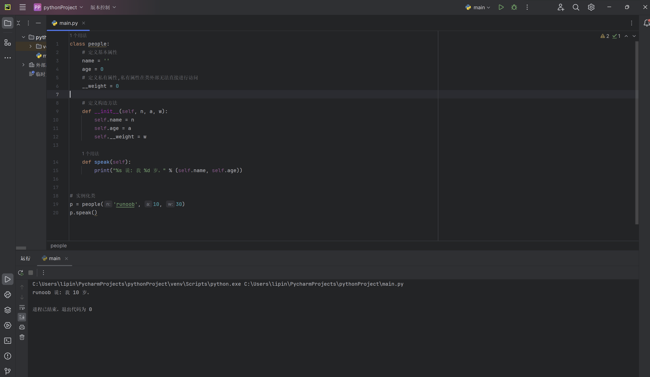Click the python.exe path in console output
The image size is (650, 377).
[x=137, y=284]
